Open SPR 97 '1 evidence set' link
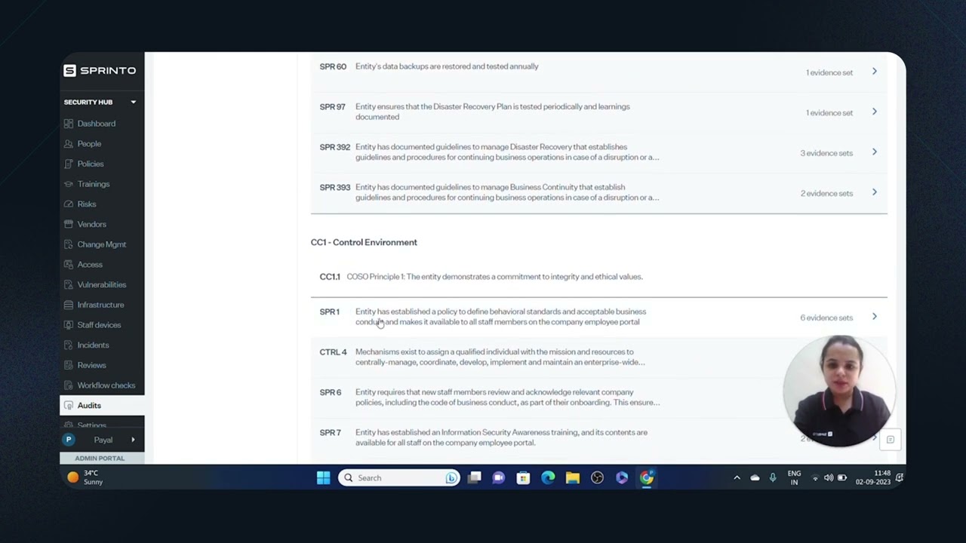 tap(829, 112)
